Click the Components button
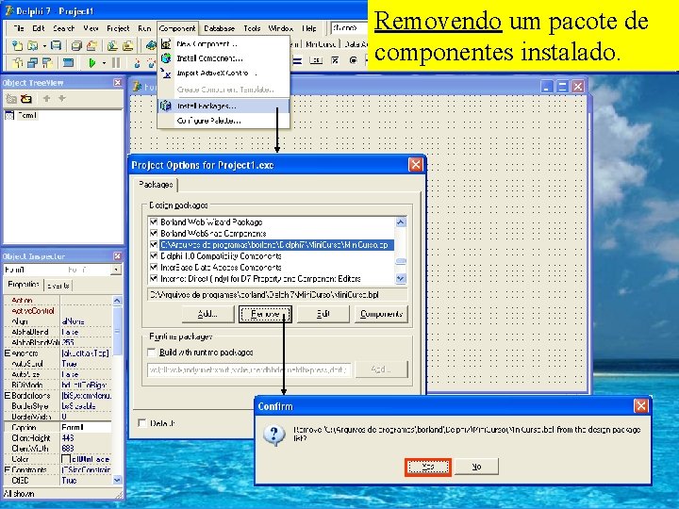 [x=381, y=314]
